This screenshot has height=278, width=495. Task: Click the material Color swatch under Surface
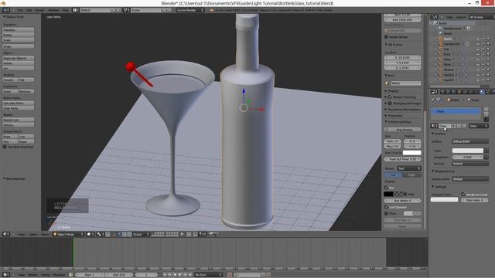click(x=468, y=151)
